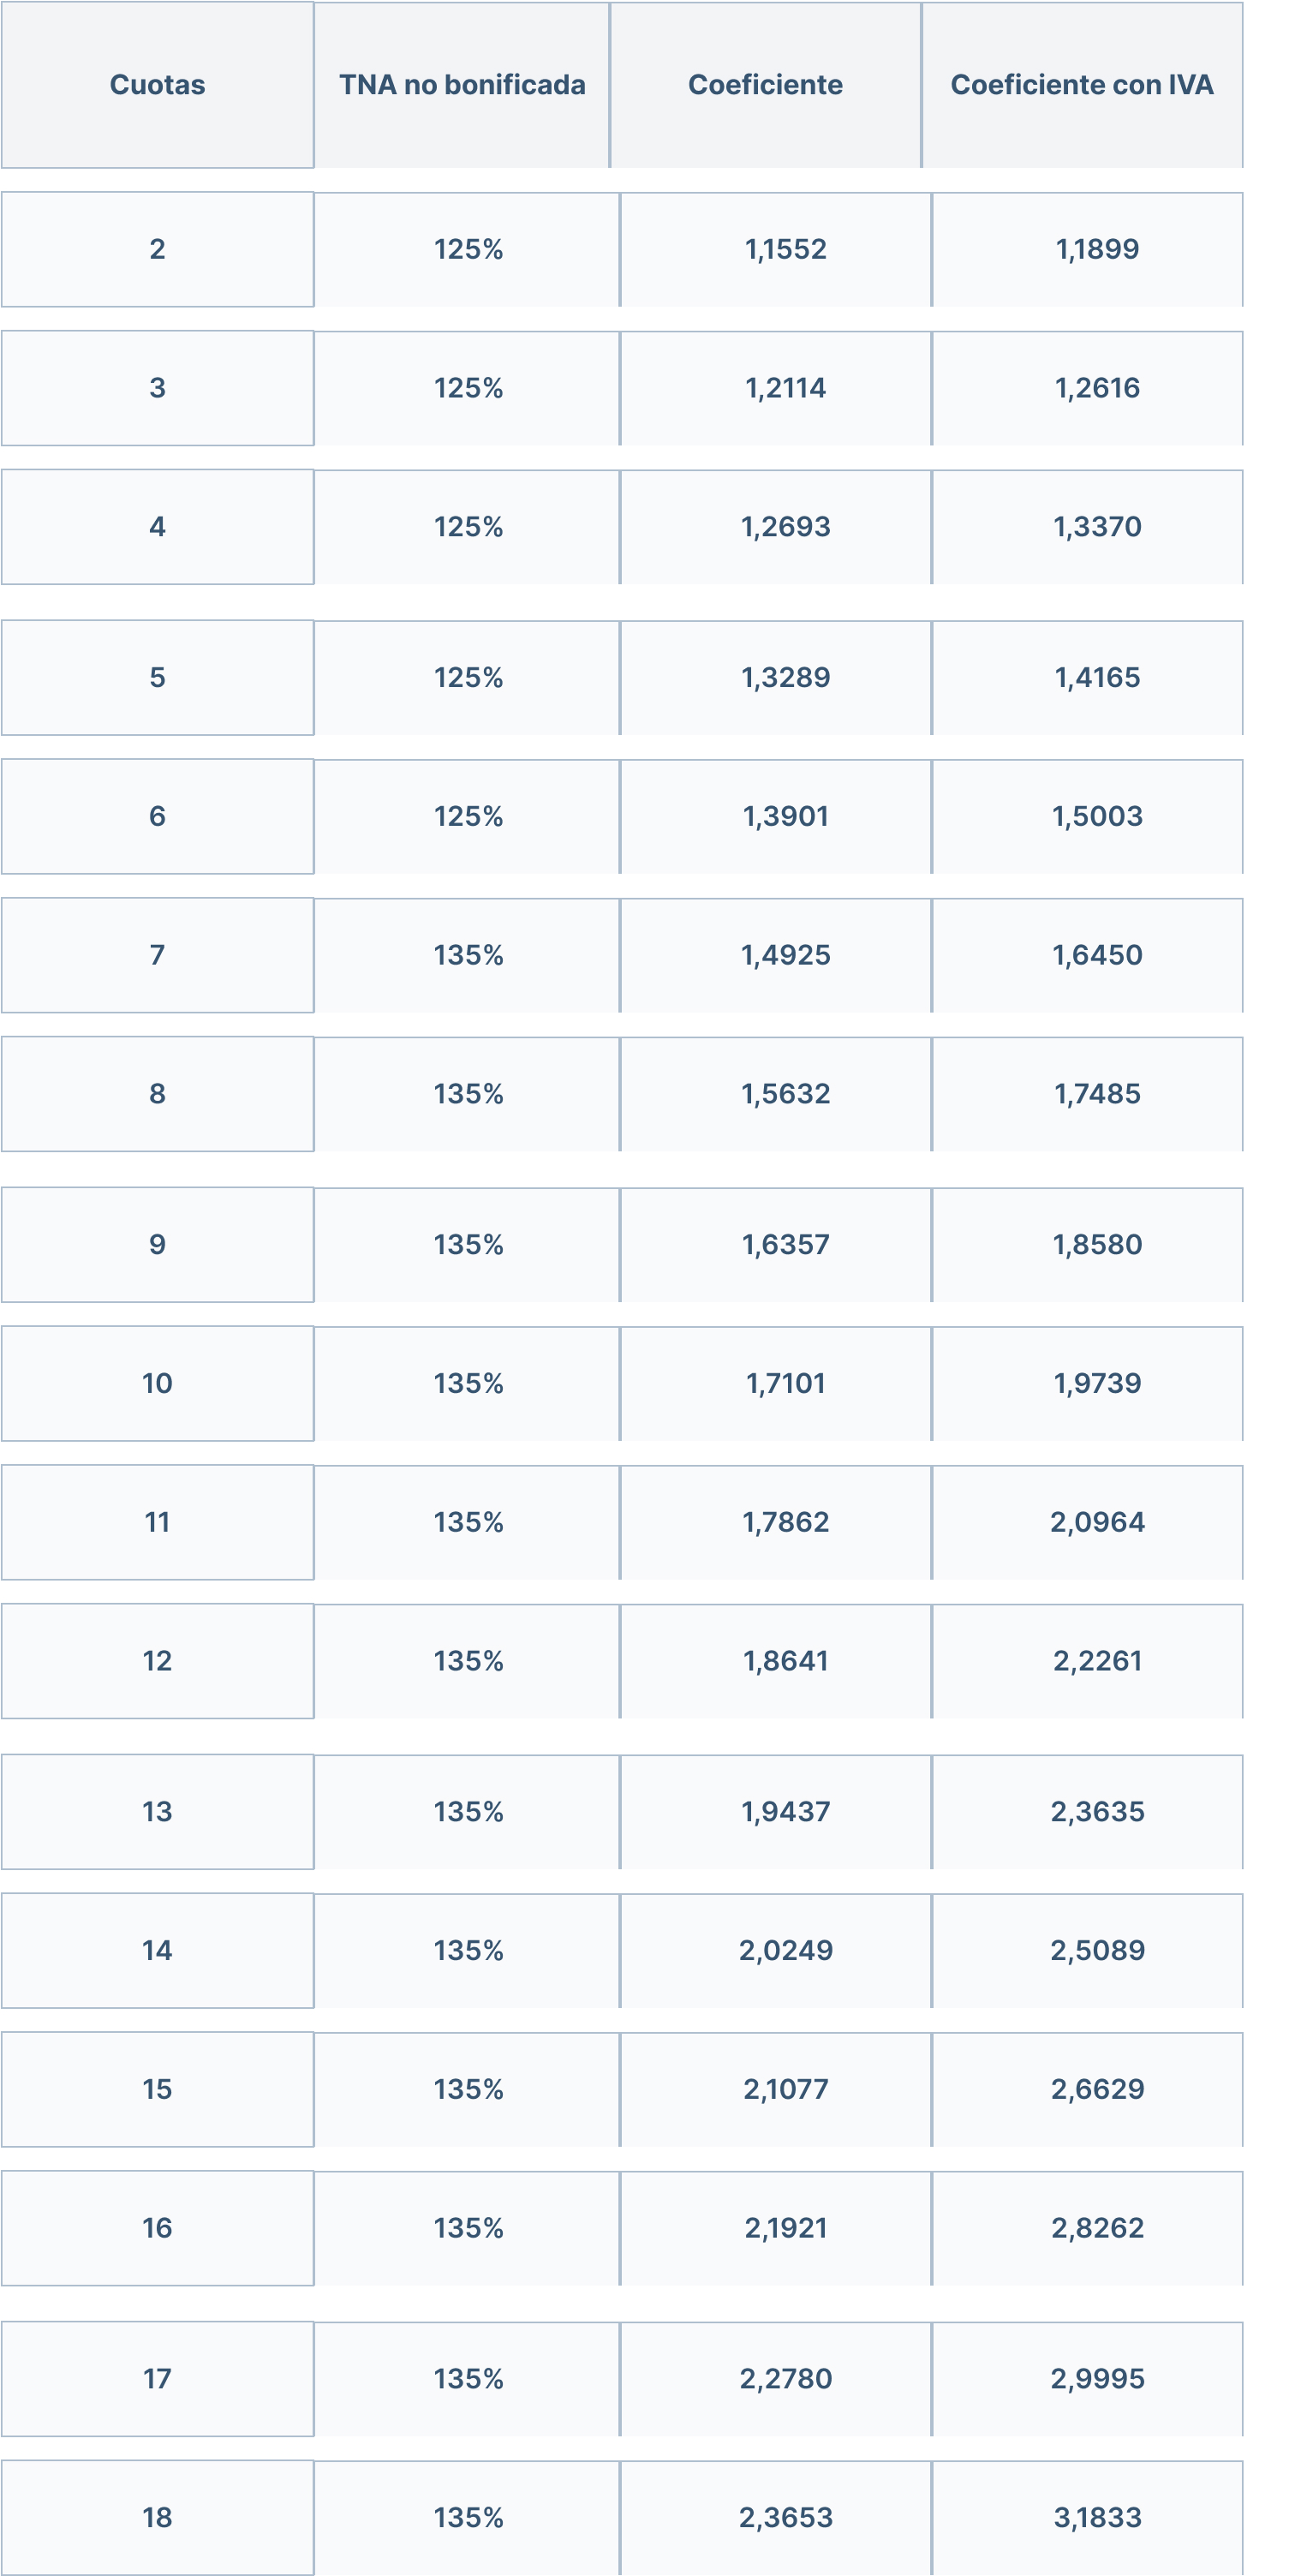Click IVA coefficient 1,5003
This screenshot has height=2576, width=1295.
coord(1097,817)
